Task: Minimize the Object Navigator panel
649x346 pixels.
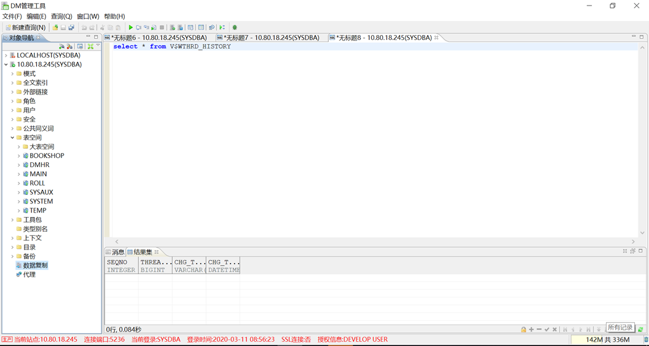Action: click(x=88, y=37)
